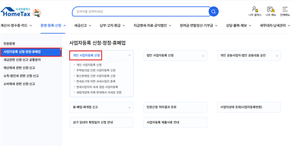Select 민원증명 in the sidebar
The image size is (292, 146).
click(x=9, y=44)
